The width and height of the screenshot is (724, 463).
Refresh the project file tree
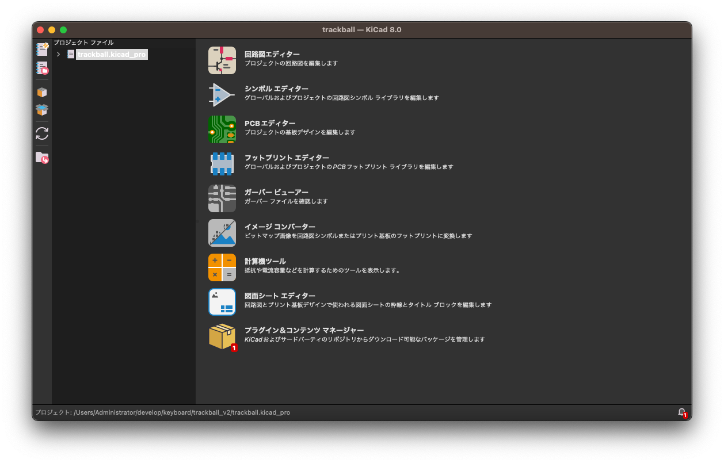point(42,133)
